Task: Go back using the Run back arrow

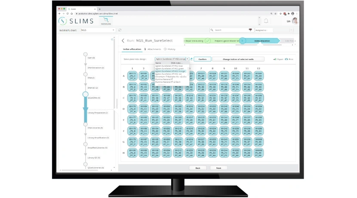Action: pyautogui.click(x=123, y=41)
